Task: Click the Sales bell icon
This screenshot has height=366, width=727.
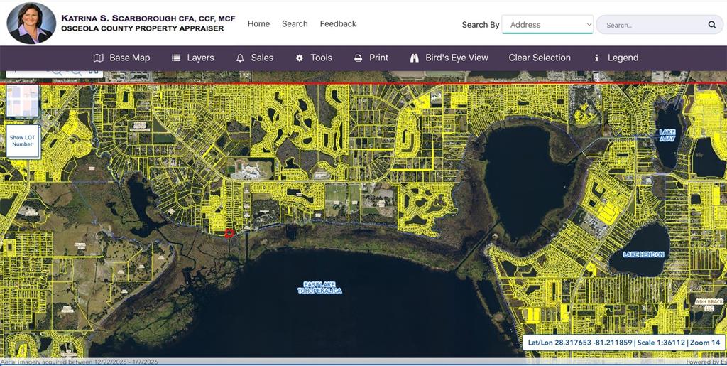Action: coord(240,58)
